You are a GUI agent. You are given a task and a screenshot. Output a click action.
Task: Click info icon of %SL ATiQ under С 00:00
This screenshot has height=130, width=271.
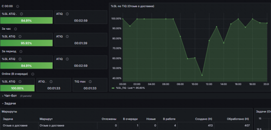coord(22,14)
